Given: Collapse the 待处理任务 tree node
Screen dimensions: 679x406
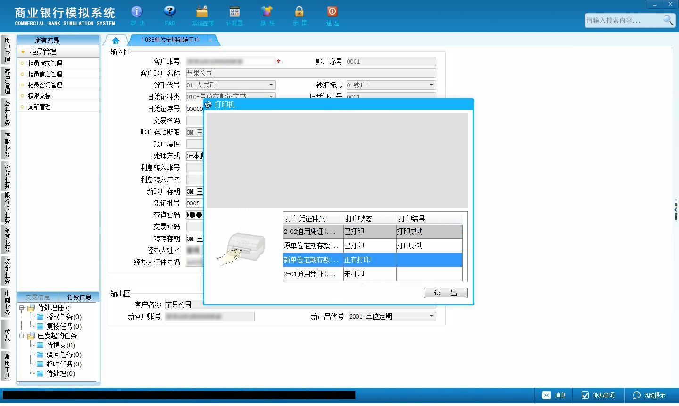Looking at the screenshot, I should (x=21, y=307).
